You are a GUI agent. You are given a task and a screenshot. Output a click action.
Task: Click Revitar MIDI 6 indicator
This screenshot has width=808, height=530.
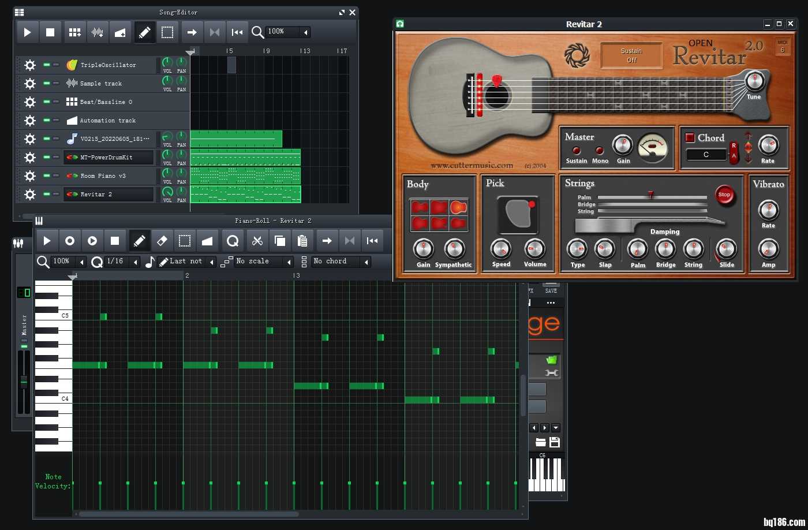[783, 46]
